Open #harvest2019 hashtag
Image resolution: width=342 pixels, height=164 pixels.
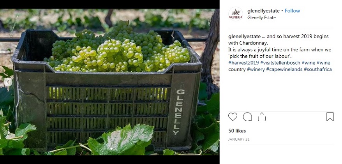click(243, 63)
